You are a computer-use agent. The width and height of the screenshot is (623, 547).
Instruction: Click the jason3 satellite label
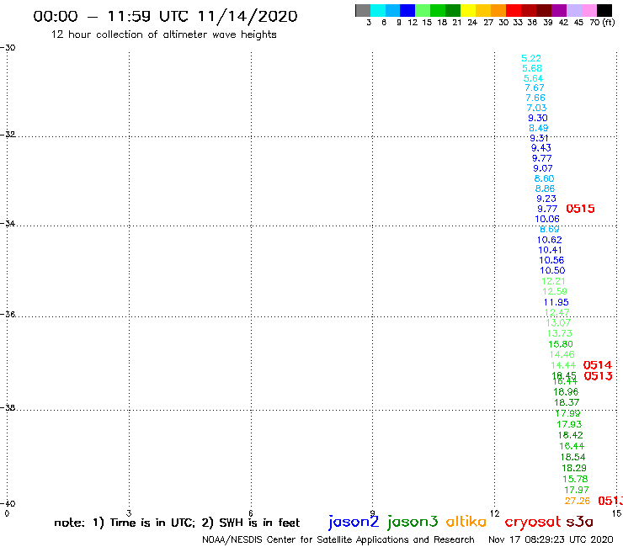[x=413, y=522]
